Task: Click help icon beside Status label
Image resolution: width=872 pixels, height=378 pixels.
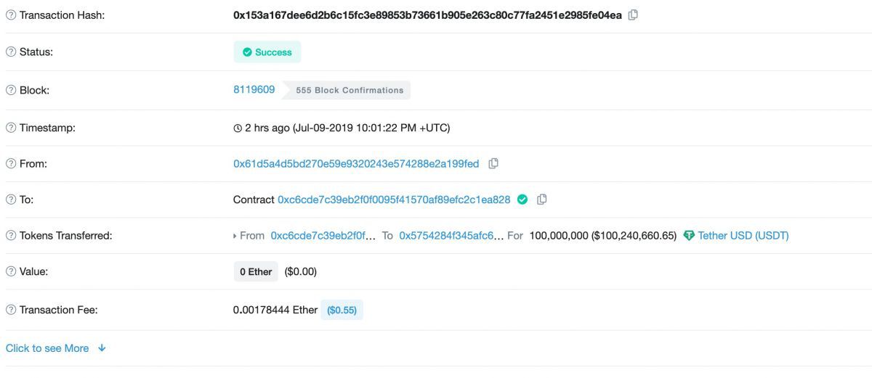Action: tap(11, 52)
